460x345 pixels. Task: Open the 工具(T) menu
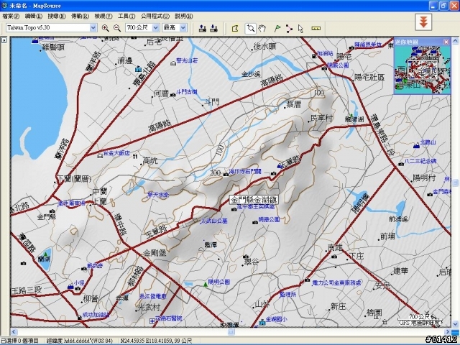tap(126, 16)
